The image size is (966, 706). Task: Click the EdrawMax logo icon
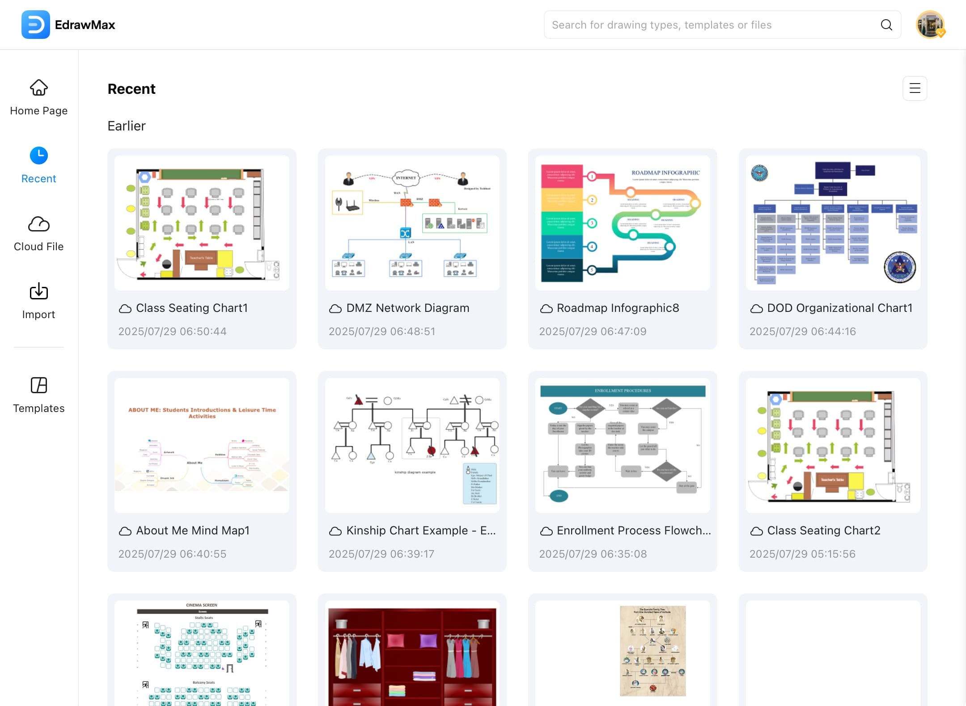coord(35,25)
